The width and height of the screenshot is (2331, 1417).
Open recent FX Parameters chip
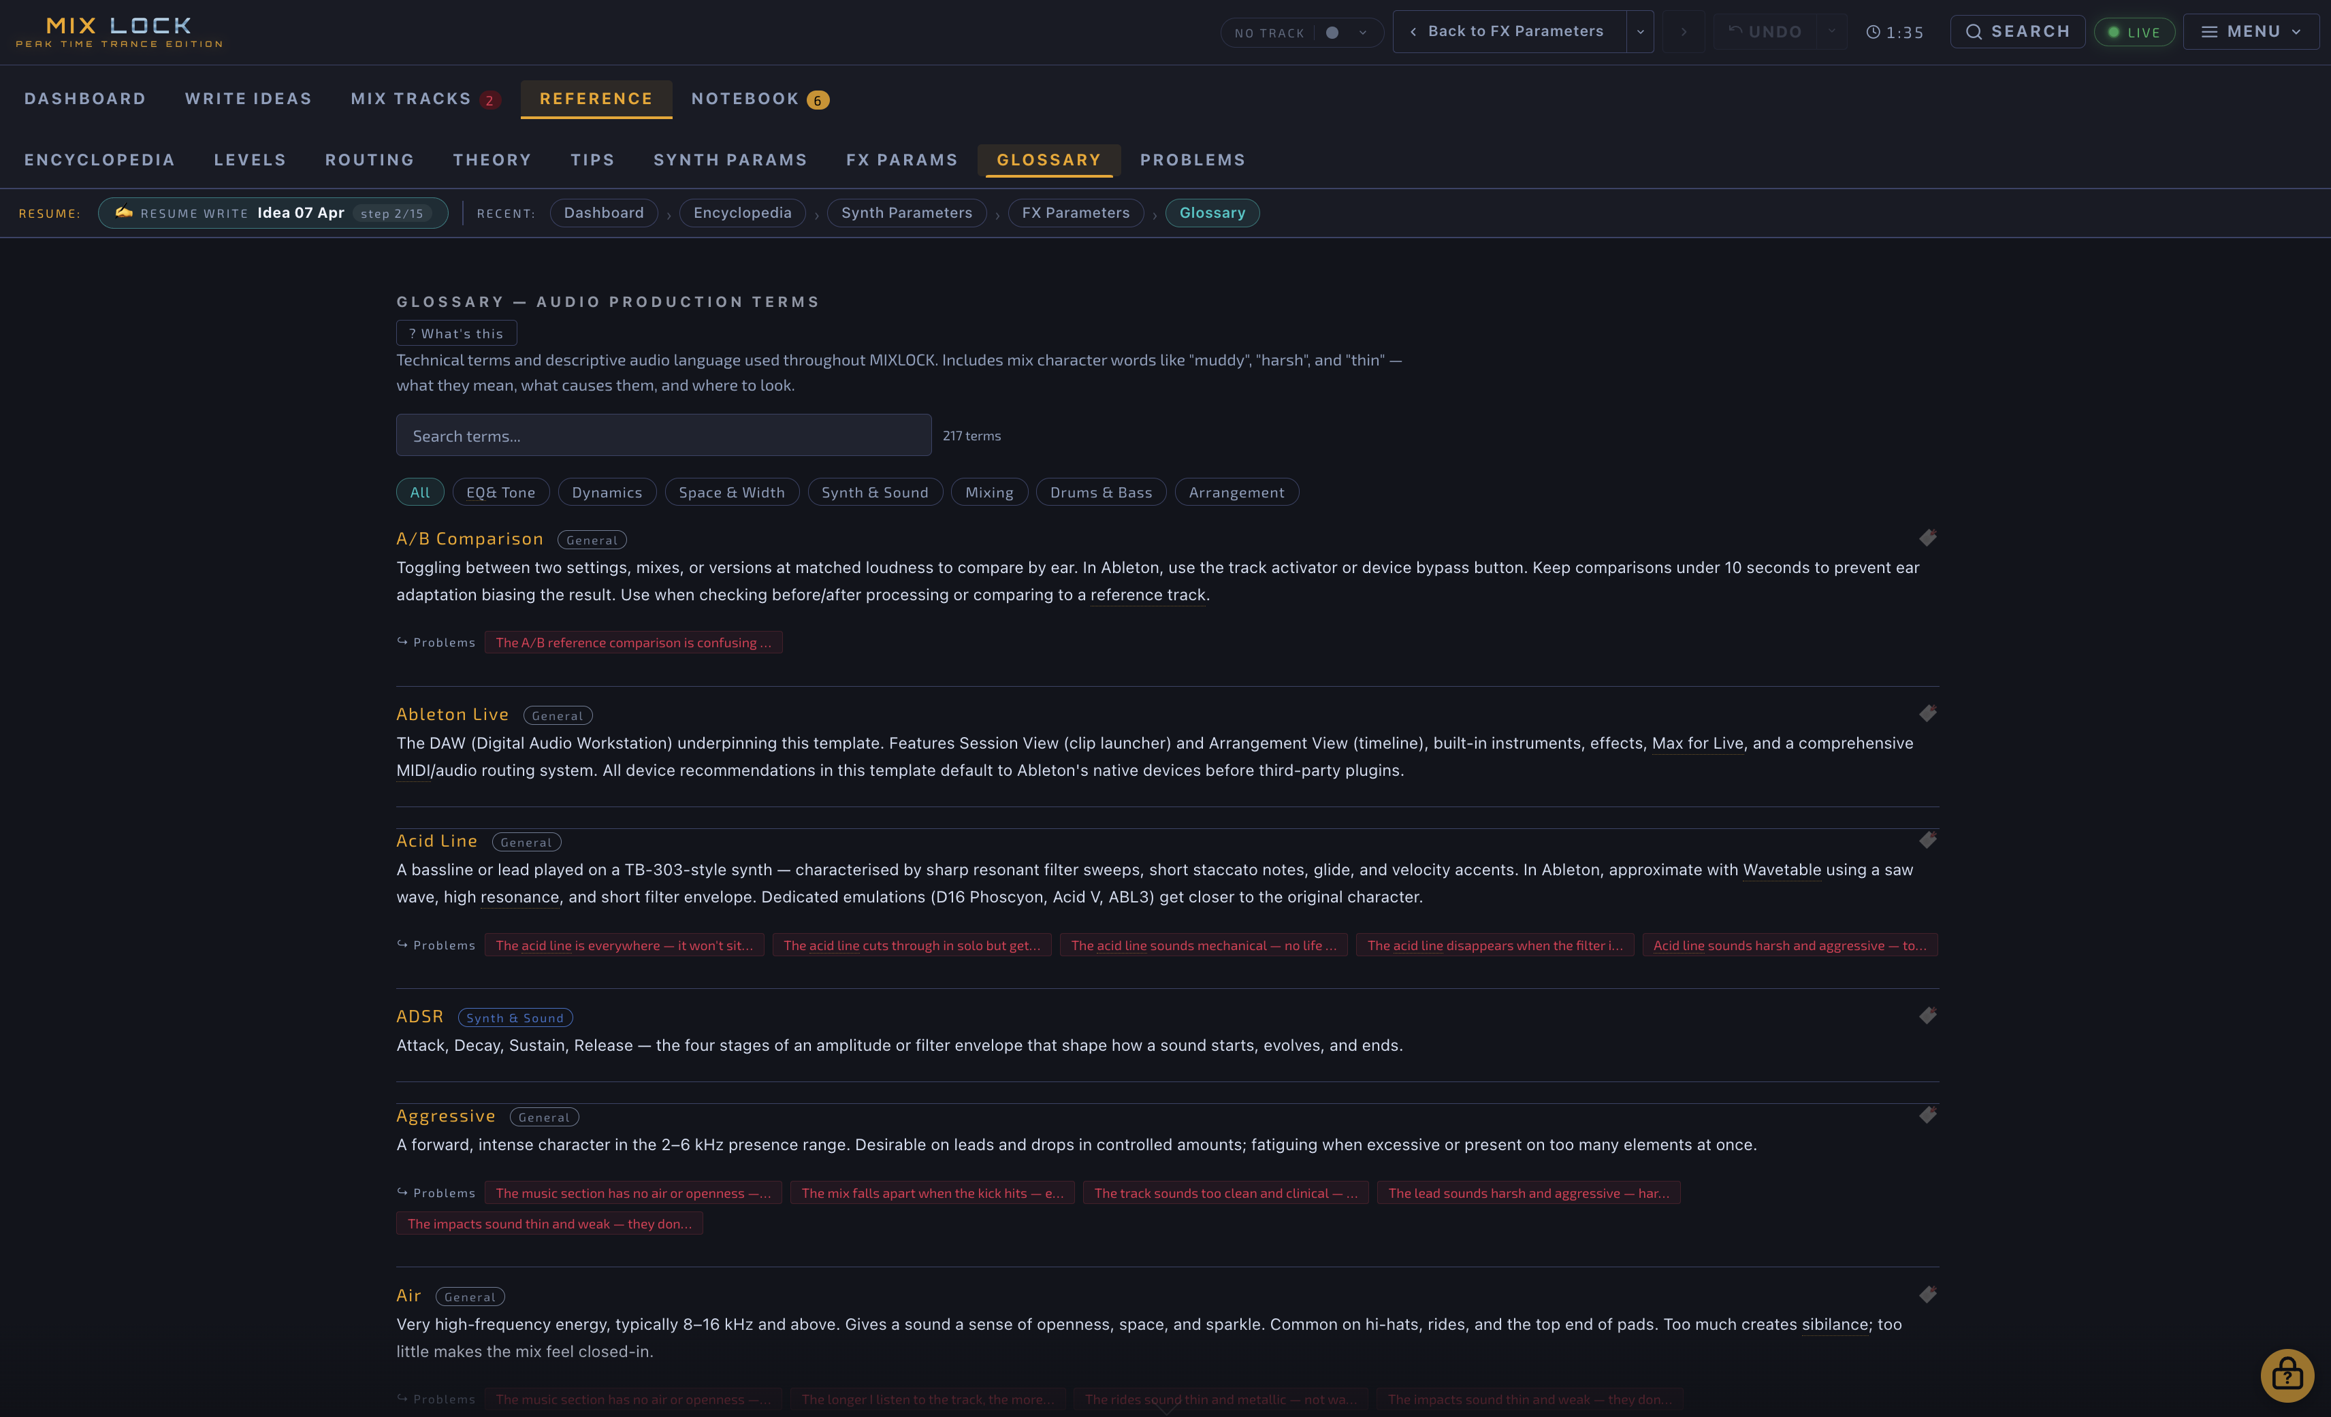pyautogui.click(x=1076, y=213)
